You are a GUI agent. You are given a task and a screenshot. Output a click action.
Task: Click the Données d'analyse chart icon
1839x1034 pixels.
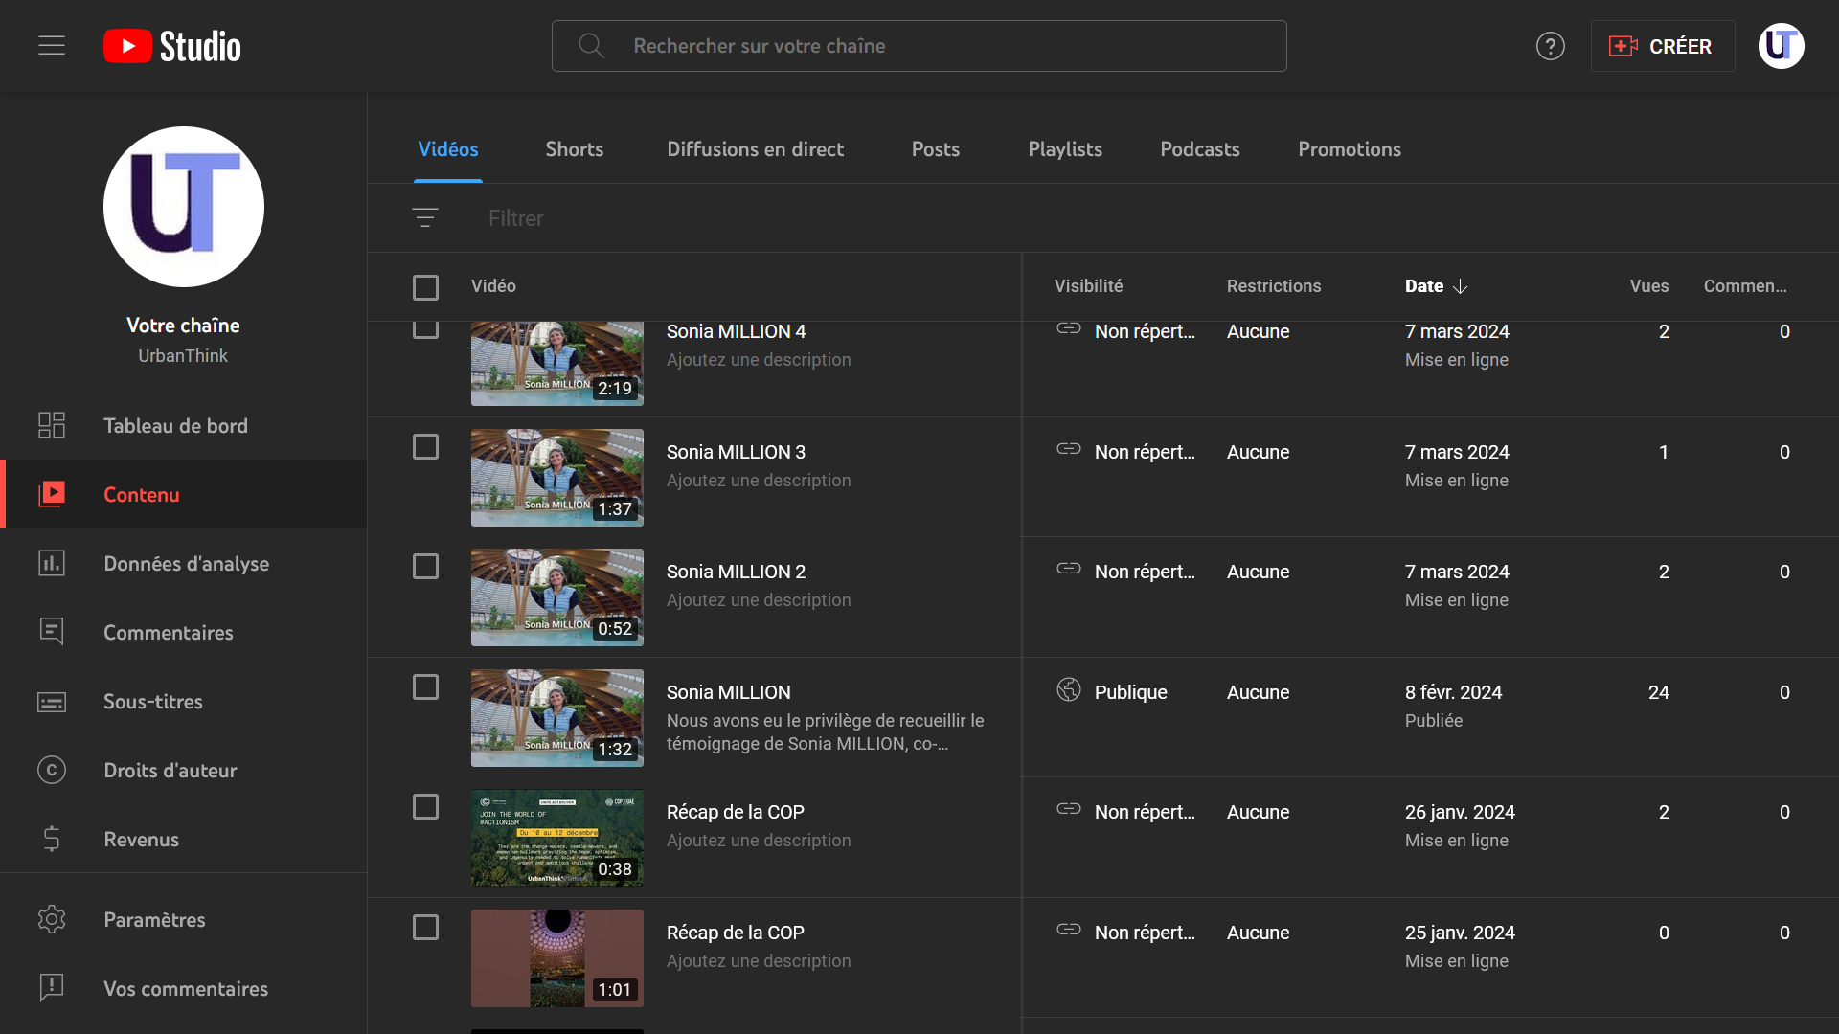click(x=52, y=563)
